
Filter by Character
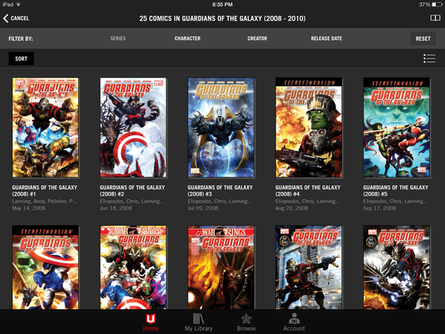point(187,38)
